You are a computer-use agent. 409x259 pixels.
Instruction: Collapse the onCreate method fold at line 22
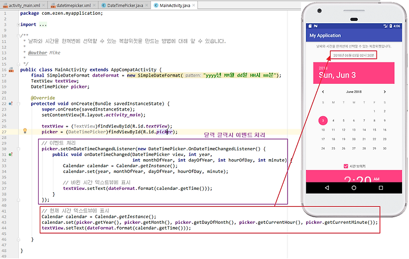(19, 104)
